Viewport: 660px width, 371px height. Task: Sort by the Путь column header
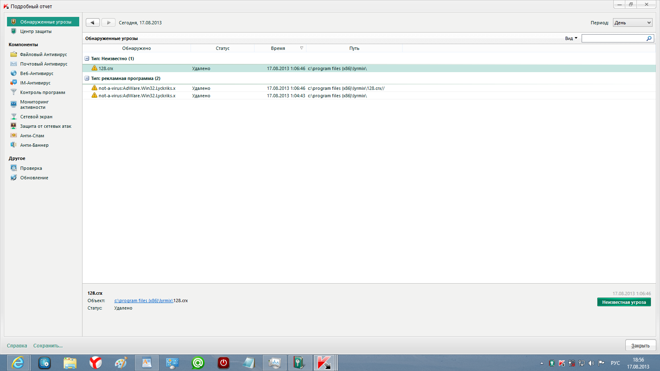tap(354, 48)
